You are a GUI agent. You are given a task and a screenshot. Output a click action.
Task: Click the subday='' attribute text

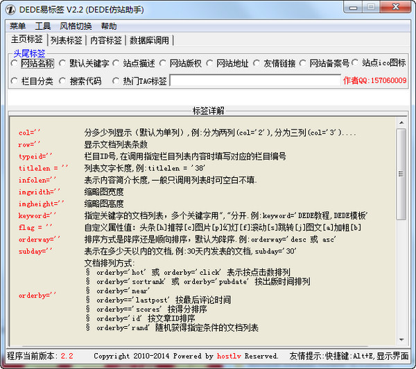click(x=35, y=251)
